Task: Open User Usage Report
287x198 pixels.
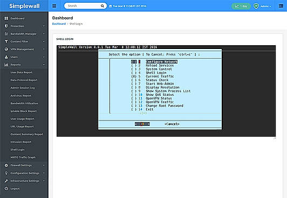Action: pyautogui.click(x=22, y=119)
